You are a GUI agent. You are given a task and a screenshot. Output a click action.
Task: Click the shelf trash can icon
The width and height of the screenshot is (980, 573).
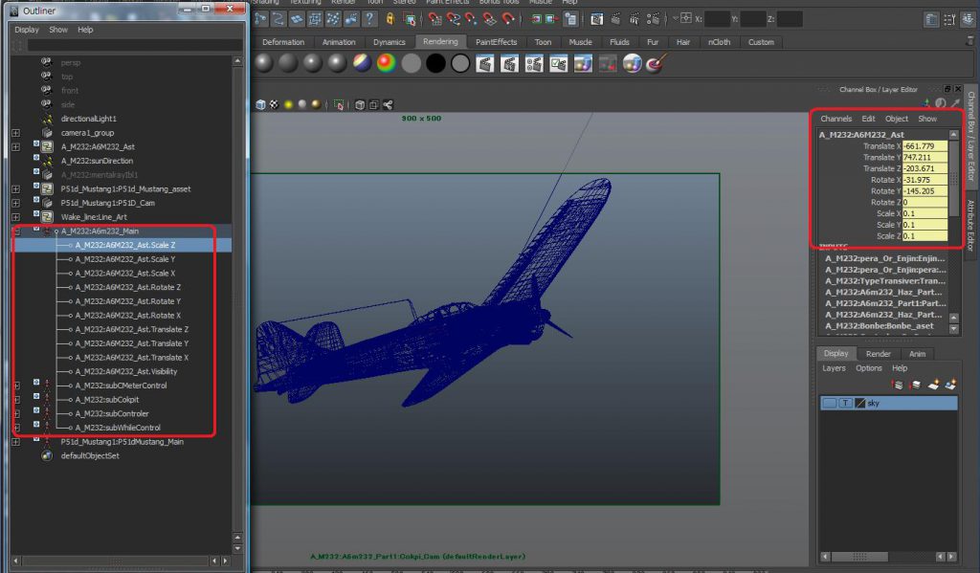coord(970,41)
